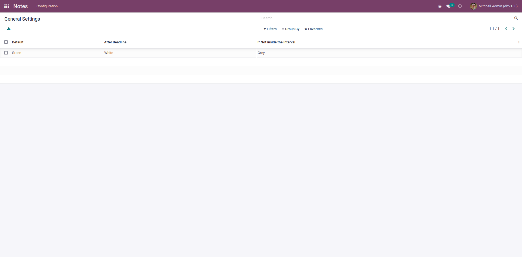Select the Green row checkbox
The width and height of the screenshot is (522, 257).
click(x=6, y=53)
